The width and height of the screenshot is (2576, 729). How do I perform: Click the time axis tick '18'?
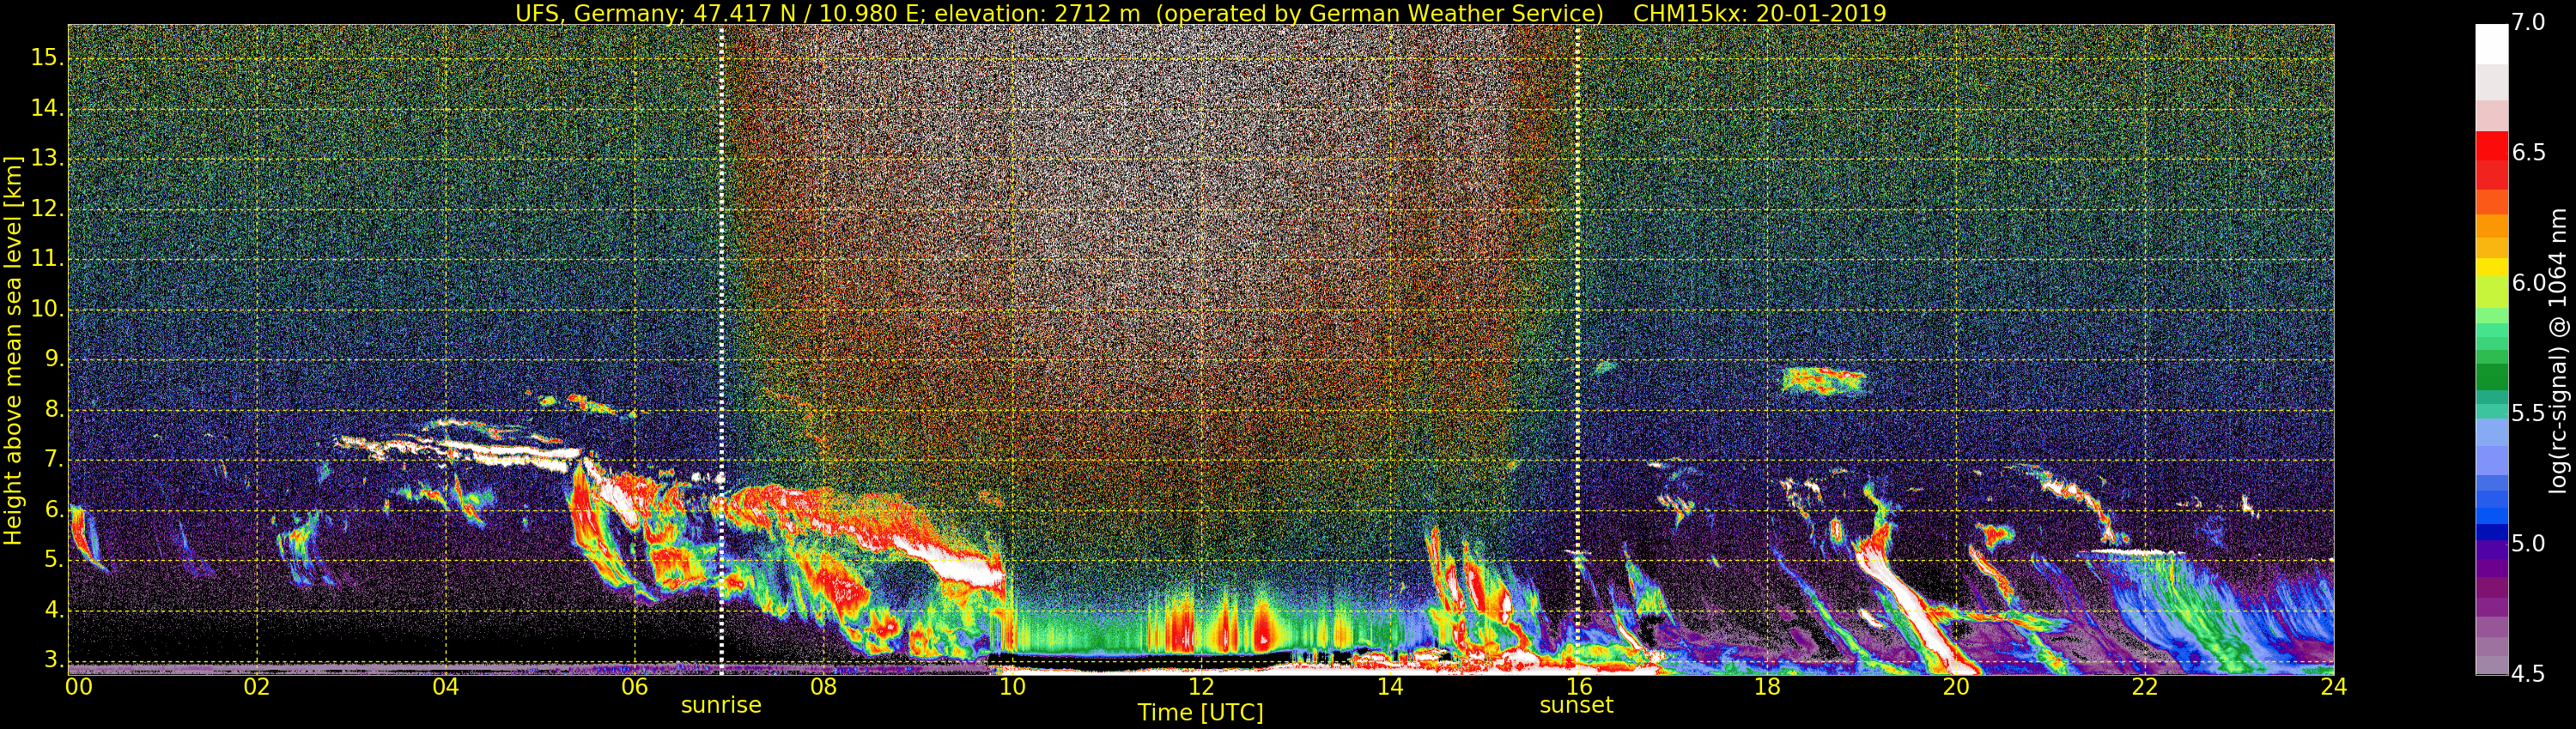[1767, 687]
